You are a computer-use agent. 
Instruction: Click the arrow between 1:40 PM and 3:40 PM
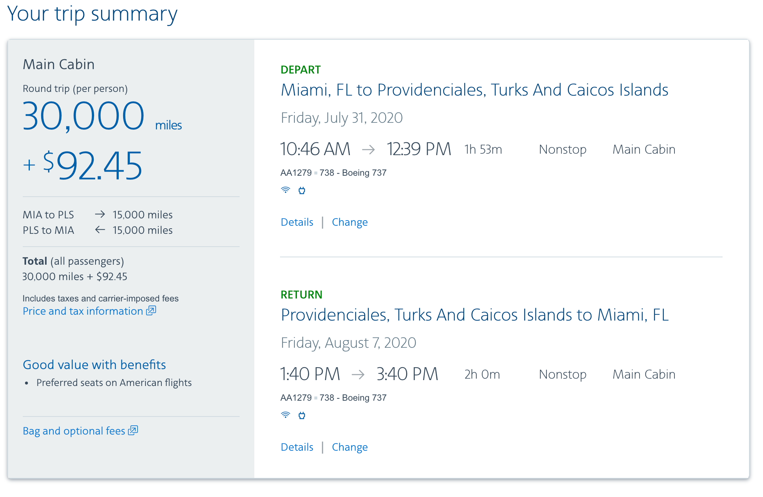358,374
